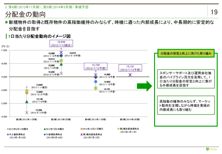Click the Activia logo in the footer

click(211, 149)
